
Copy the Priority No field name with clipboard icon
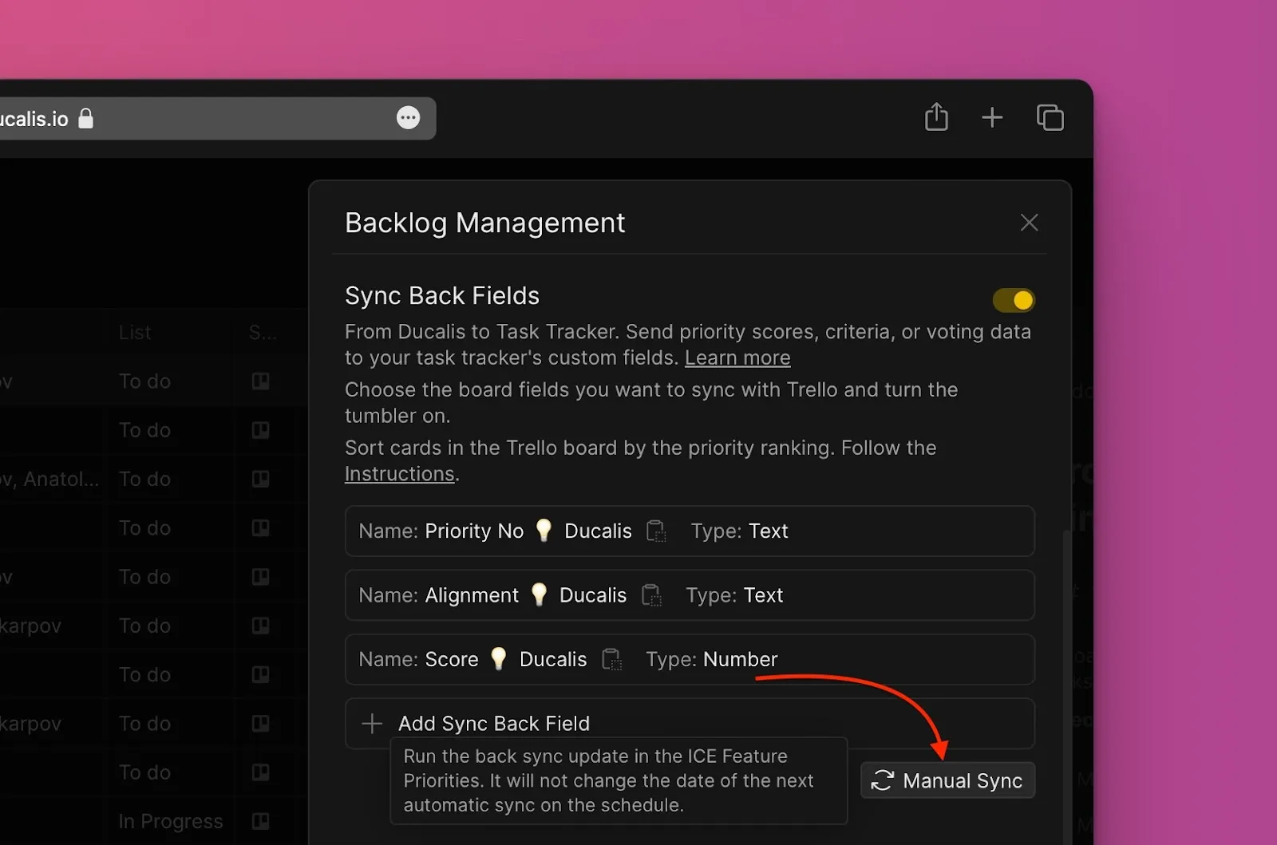(x=656, y=531)
